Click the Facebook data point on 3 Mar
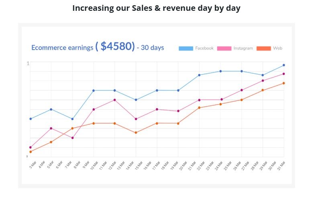Image resolution: width=312 pixels, height=199 pixels. coord(31,119)
